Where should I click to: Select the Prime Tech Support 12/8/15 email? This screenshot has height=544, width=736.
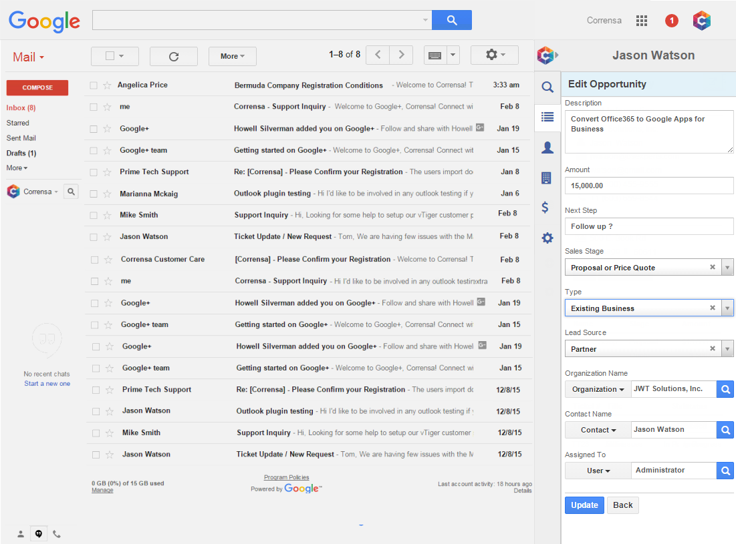96,390
